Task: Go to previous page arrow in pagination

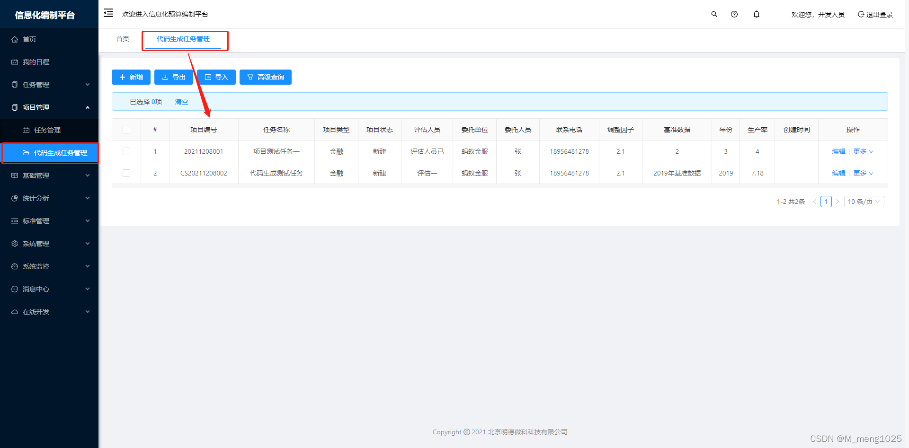Action: (x=815, y=202)
